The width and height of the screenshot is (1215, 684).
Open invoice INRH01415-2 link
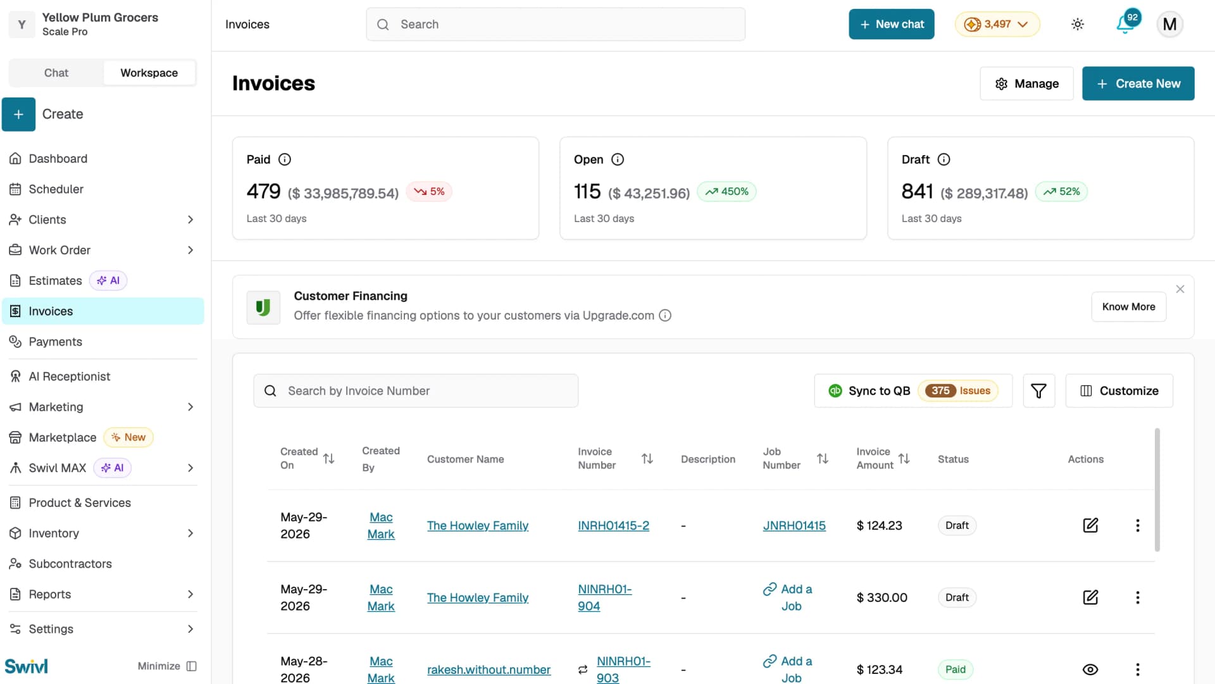click(x=613, y=526)
